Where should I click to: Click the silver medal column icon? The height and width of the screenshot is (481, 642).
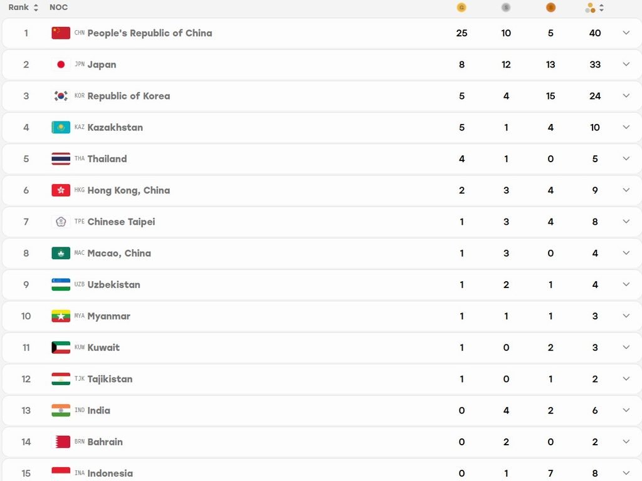coord(506,8)
